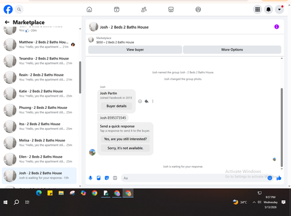Click the More Options button
This screenshot has width=291, height=216.
(232, 49)
